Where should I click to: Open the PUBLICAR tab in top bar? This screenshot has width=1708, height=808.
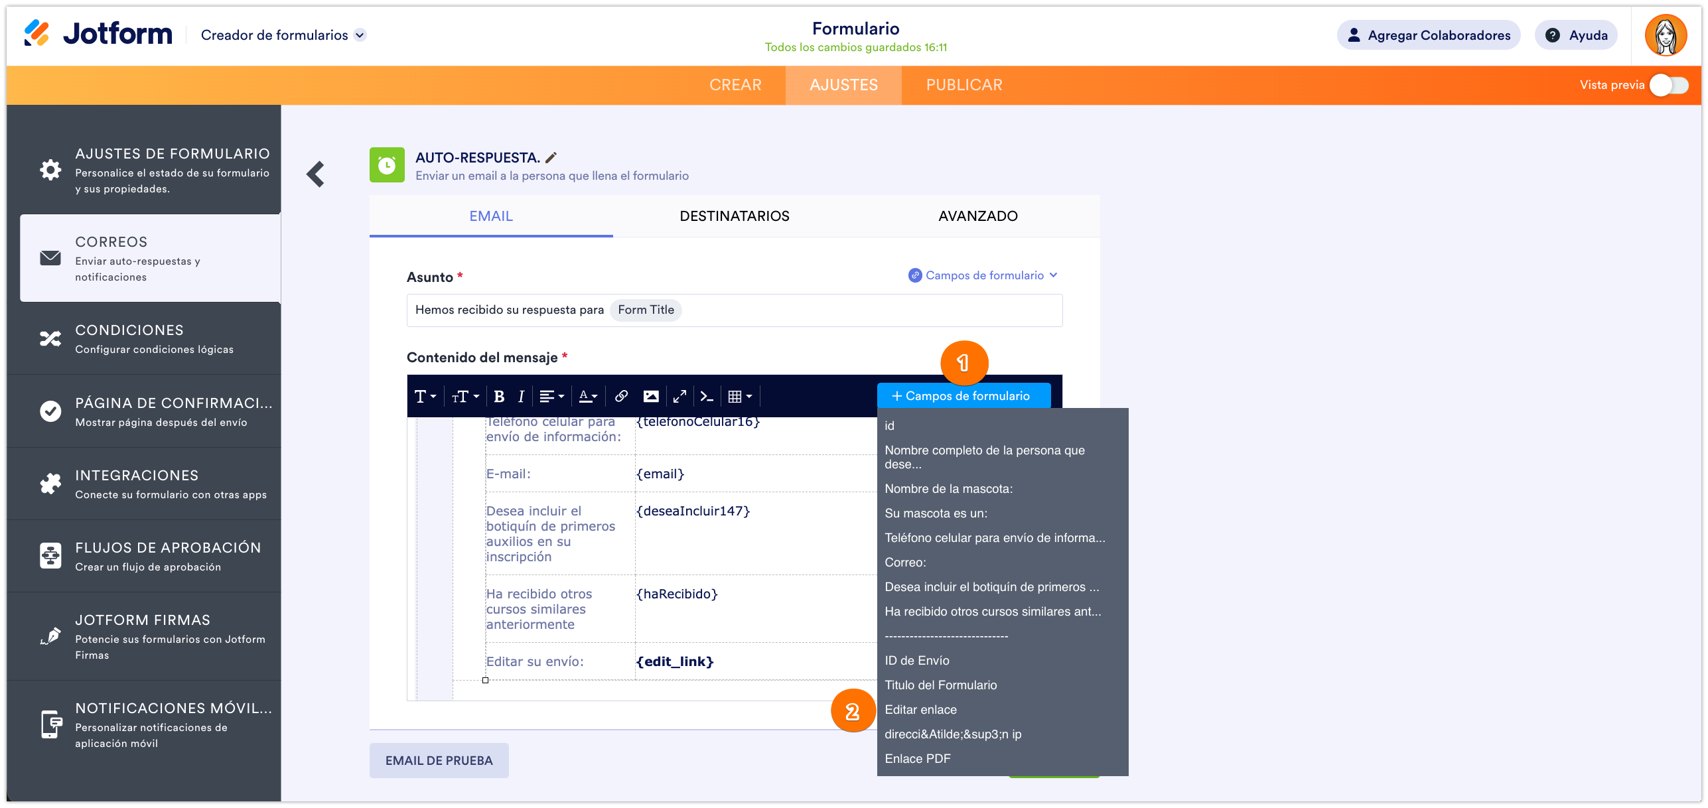[x=963, y=85]
